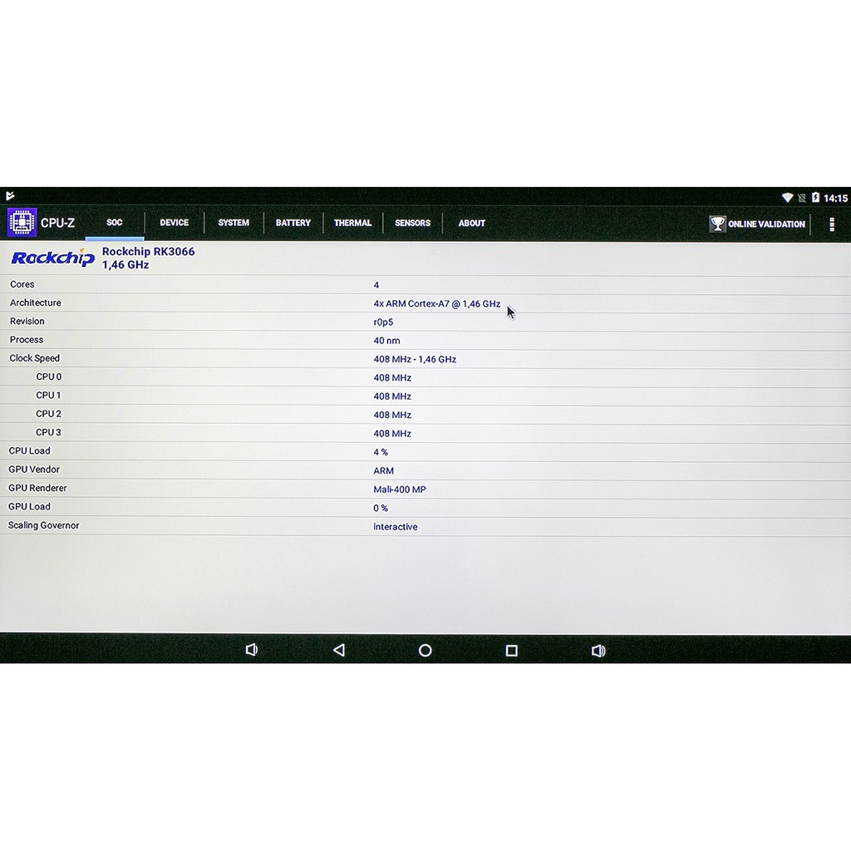Switch to the Battery tab
Screen dimensions: 851x851
click(293, 223)
